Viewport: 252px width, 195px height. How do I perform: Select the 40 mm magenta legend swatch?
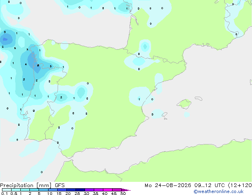[x=108, y=190]
